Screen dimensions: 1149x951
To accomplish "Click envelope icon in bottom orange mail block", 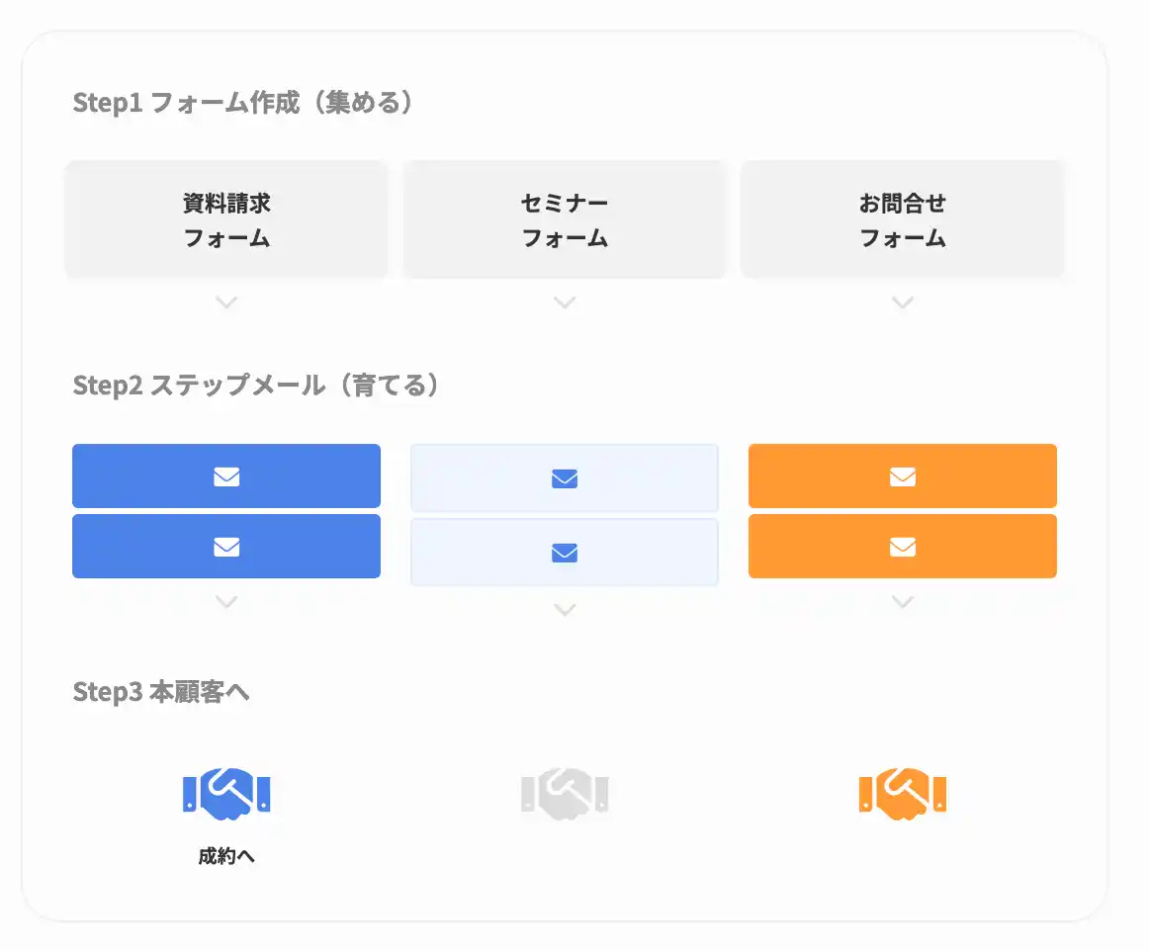I will (x=903, y=547).
